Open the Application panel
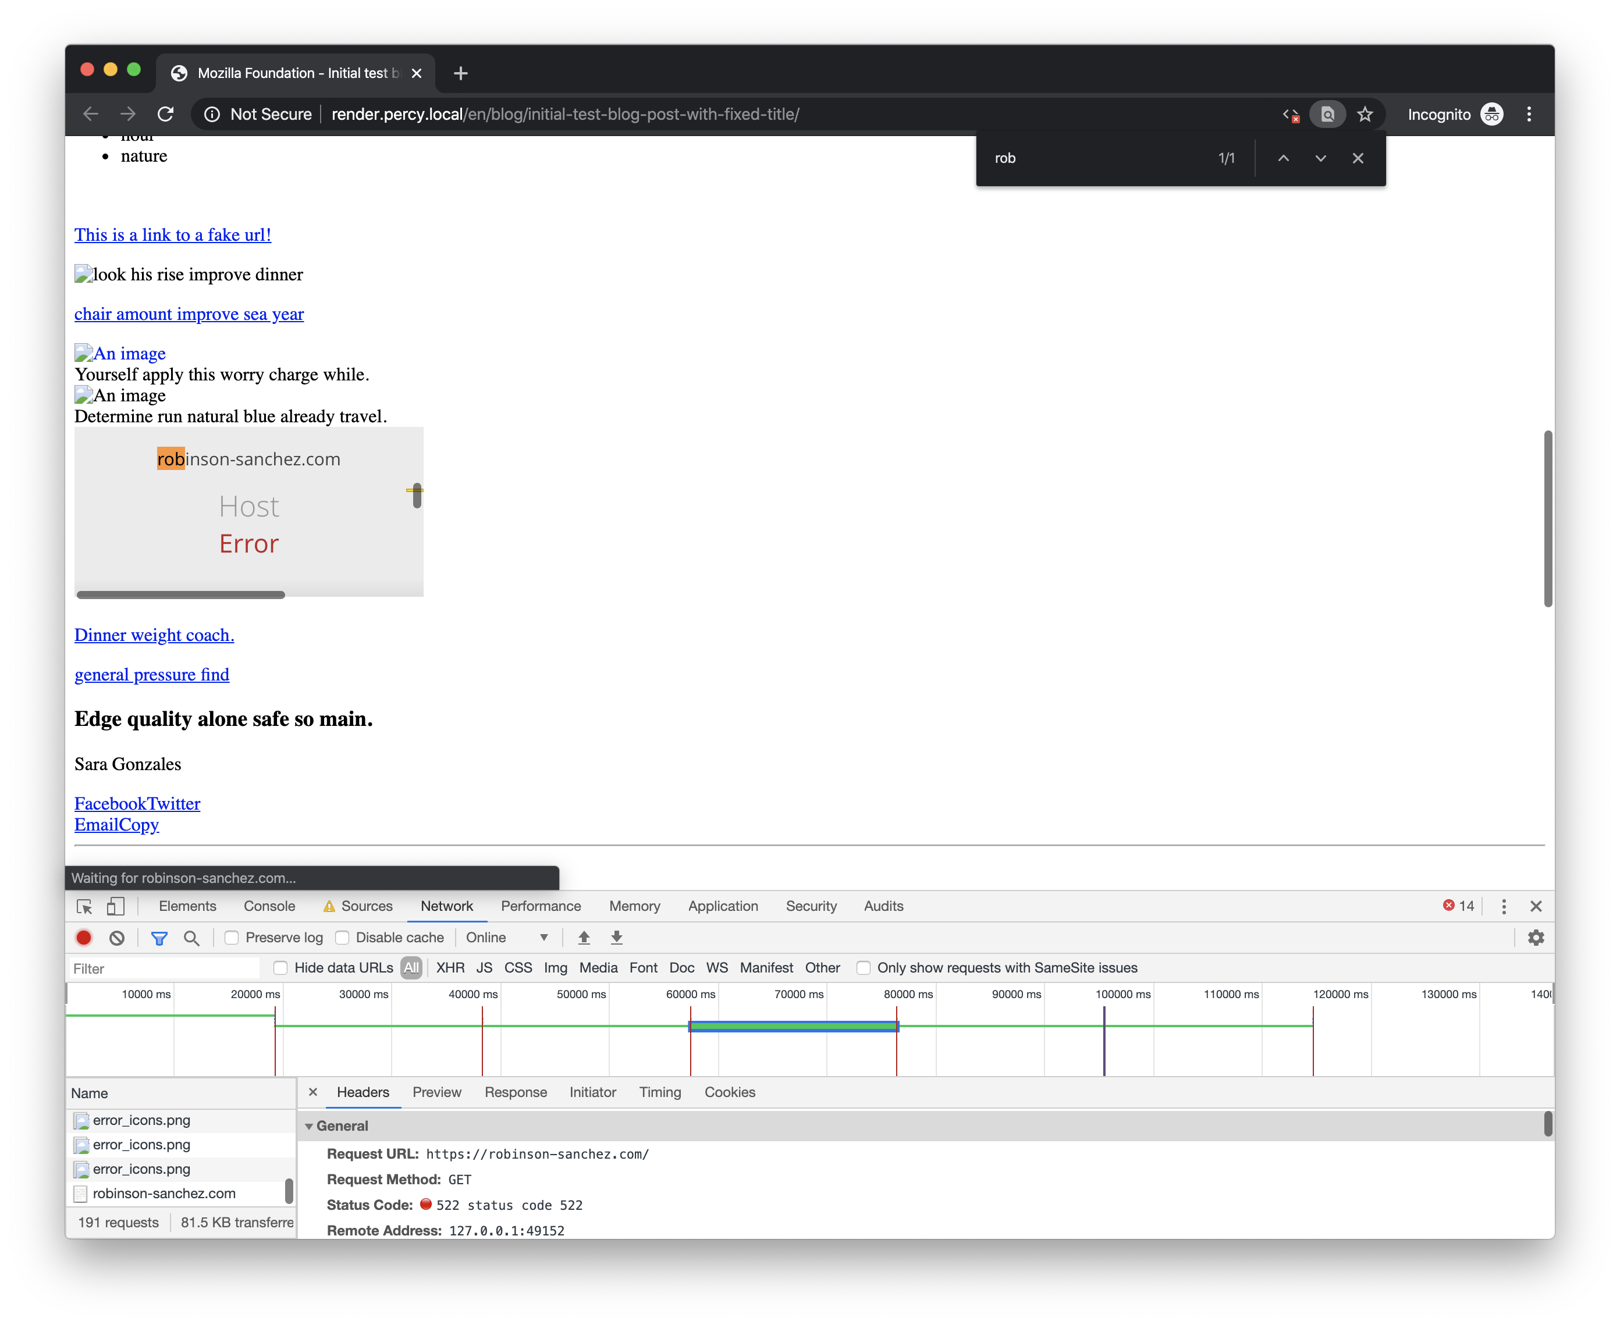 [723, 906]
